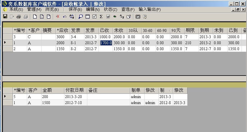
Task: Click the dark printer icon
Action: point(19,17)
